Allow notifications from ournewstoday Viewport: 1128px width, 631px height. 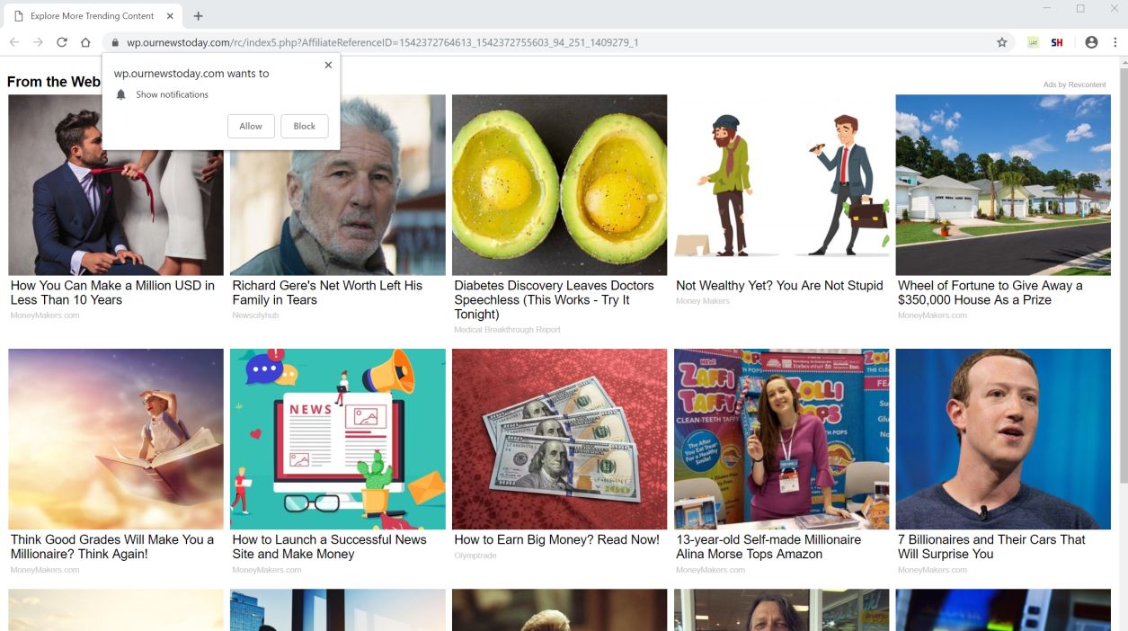click(251, 126)
